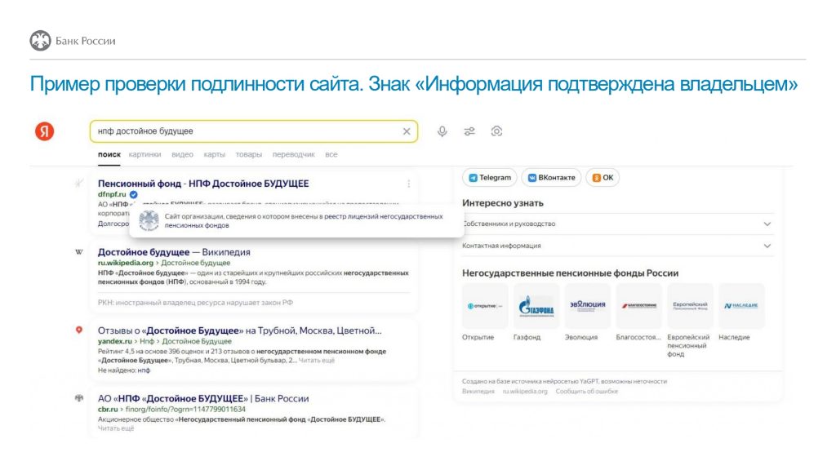The width and height of the screenshot is (836, 470).
Task: Open search settings sliders icon
Action: pos(469,131)
